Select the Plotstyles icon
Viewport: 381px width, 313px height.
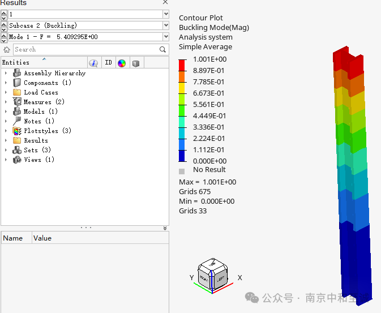tap(17, 131)
